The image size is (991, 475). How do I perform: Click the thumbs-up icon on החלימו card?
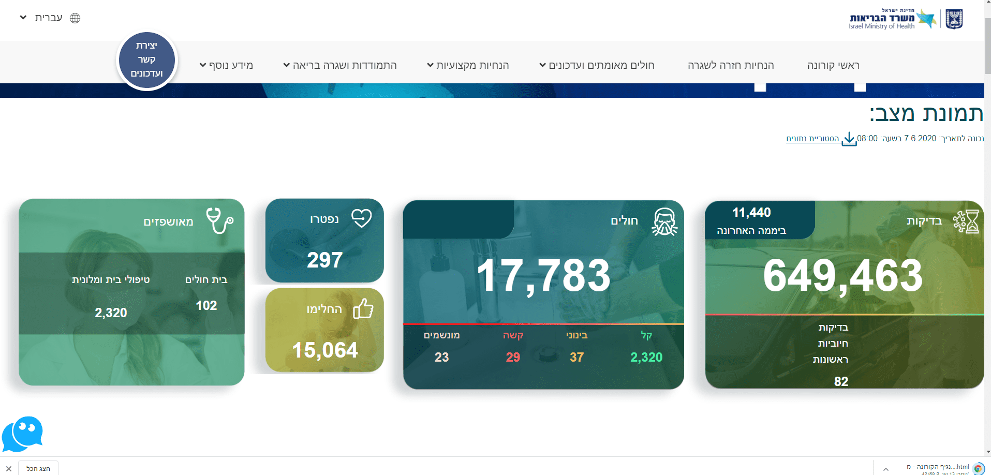363,308
